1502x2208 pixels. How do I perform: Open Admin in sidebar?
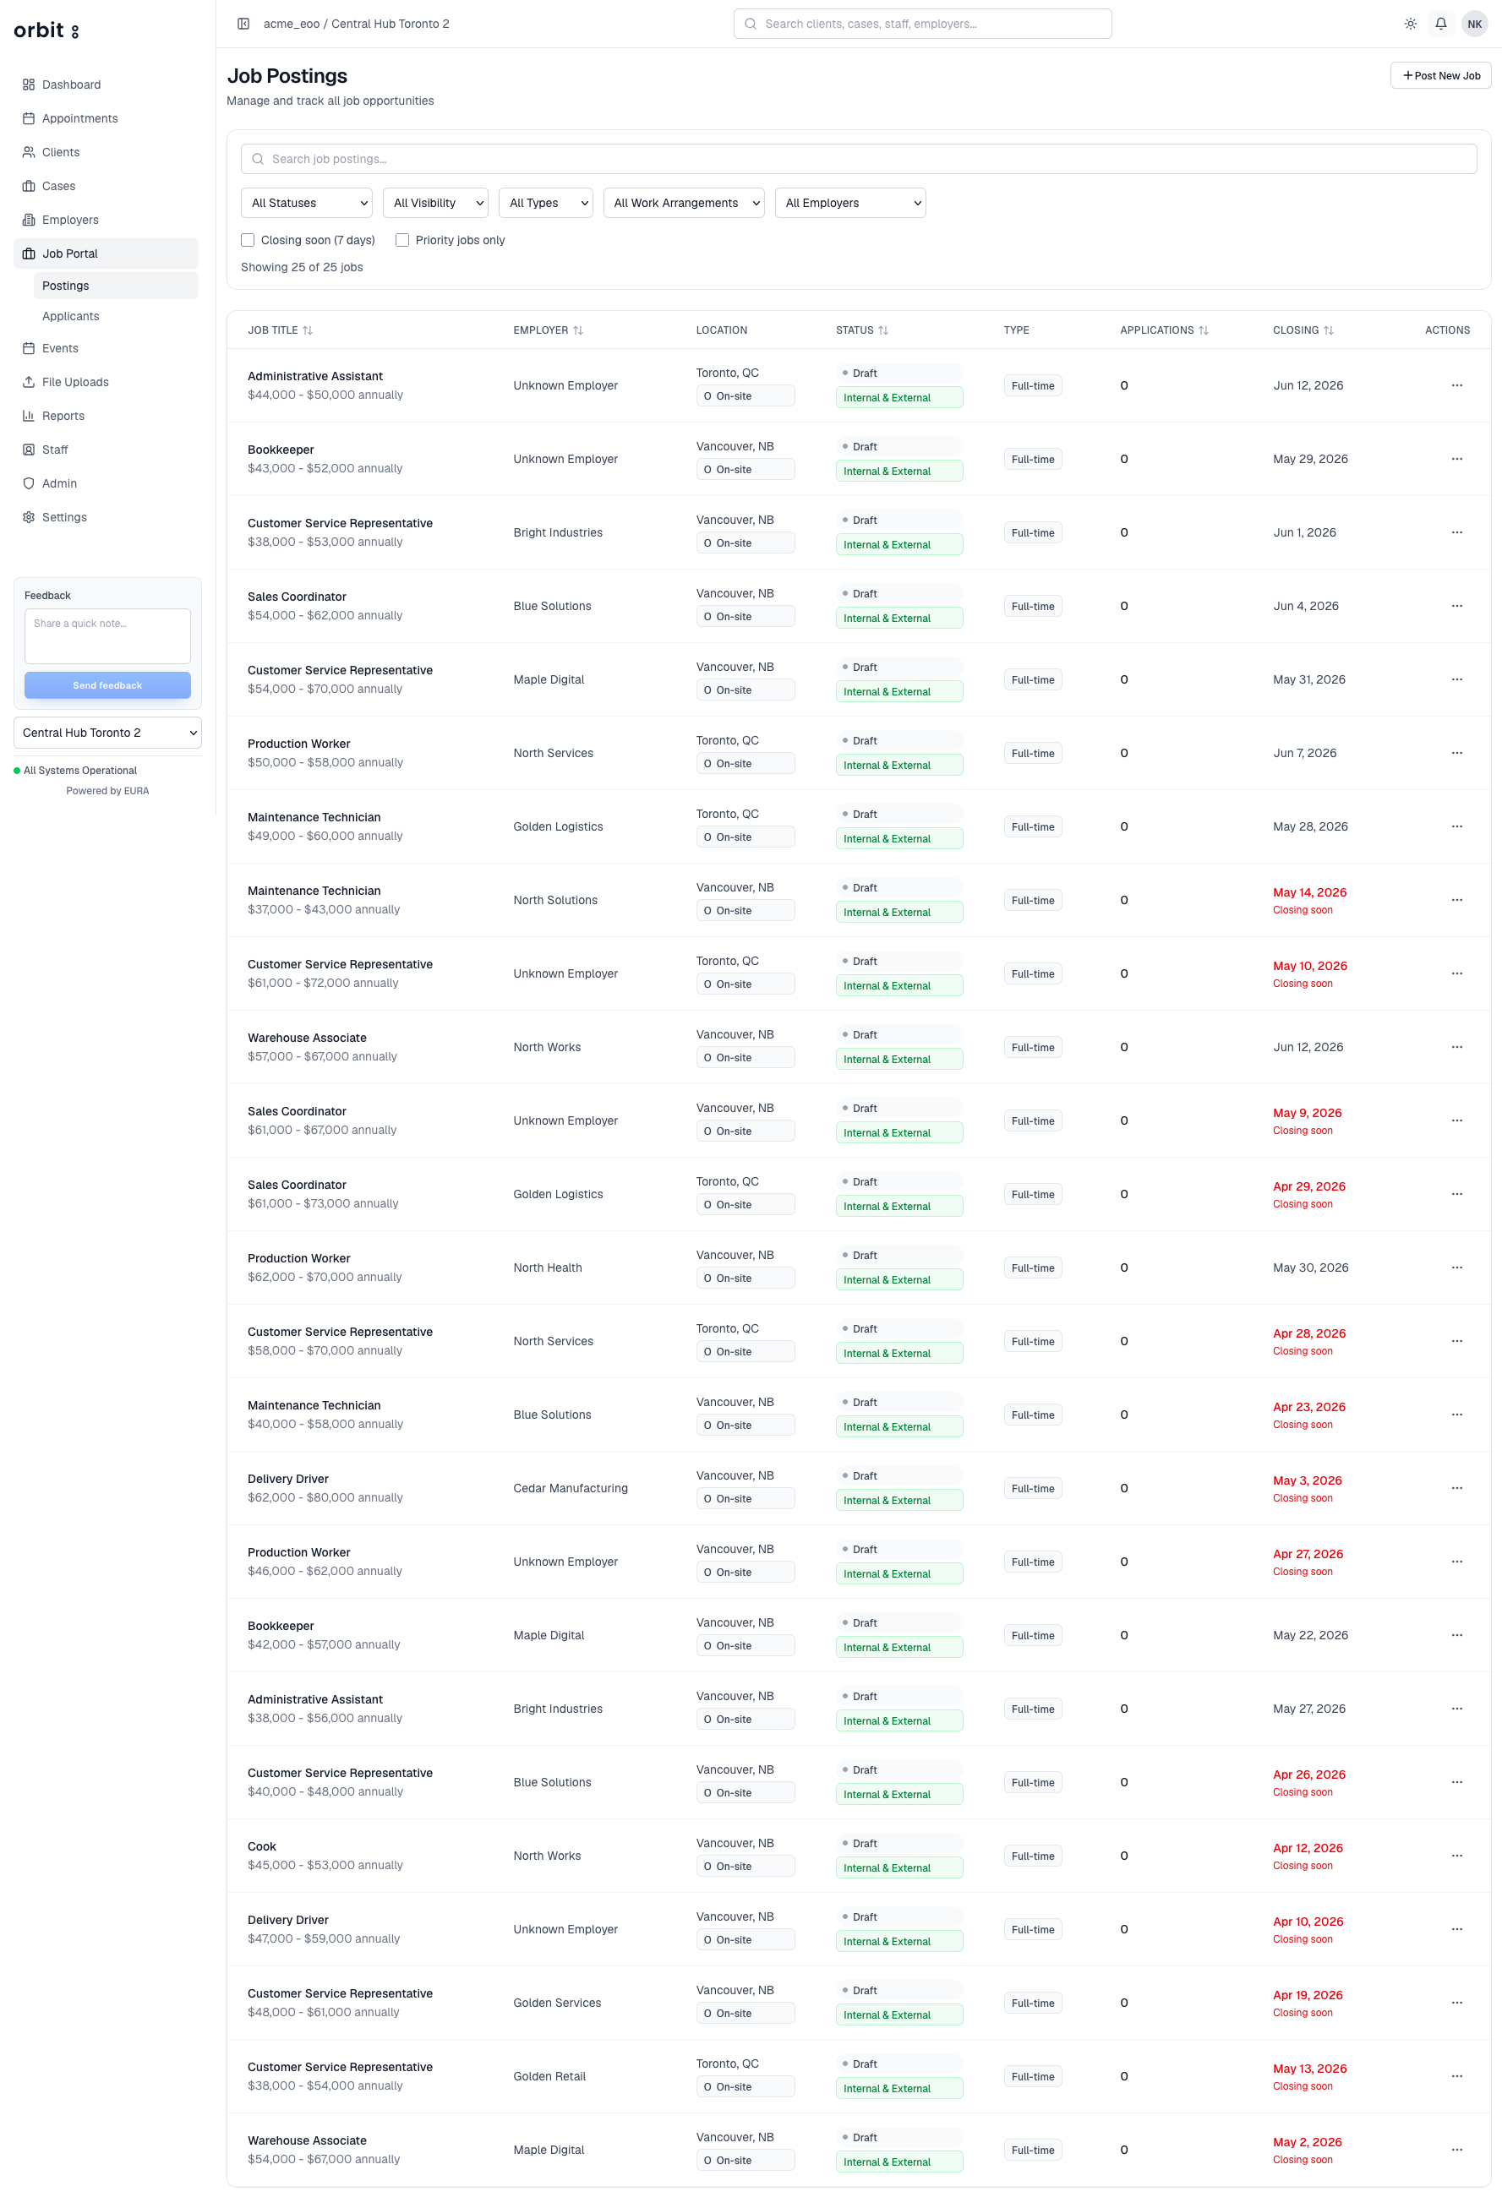coord(107,483)
